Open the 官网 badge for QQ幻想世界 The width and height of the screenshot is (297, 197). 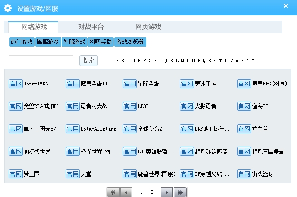15,151
